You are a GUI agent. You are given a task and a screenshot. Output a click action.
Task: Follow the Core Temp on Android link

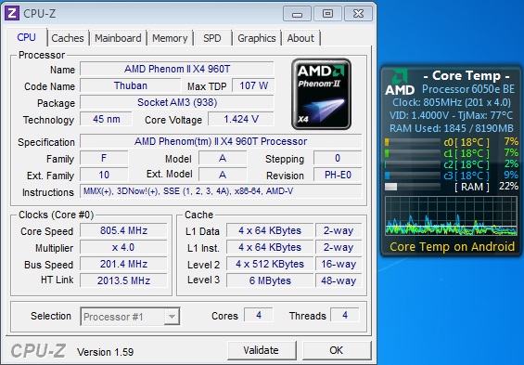click(453, 246)
